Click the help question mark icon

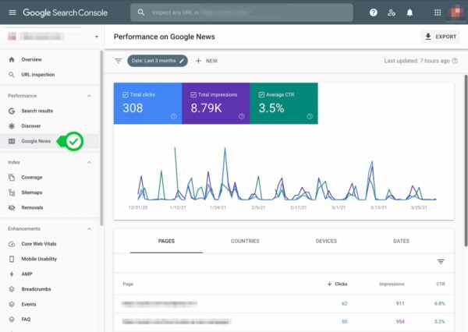pos(373,12)
